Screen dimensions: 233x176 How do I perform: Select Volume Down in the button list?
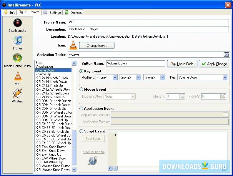pyautogui.click(x=53, y=70)
